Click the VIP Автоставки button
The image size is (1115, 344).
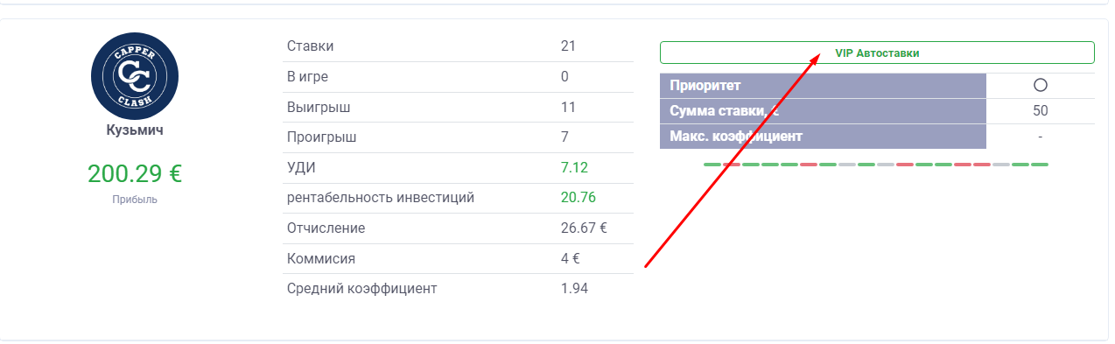pyautogui.click(x=877, y=53)
